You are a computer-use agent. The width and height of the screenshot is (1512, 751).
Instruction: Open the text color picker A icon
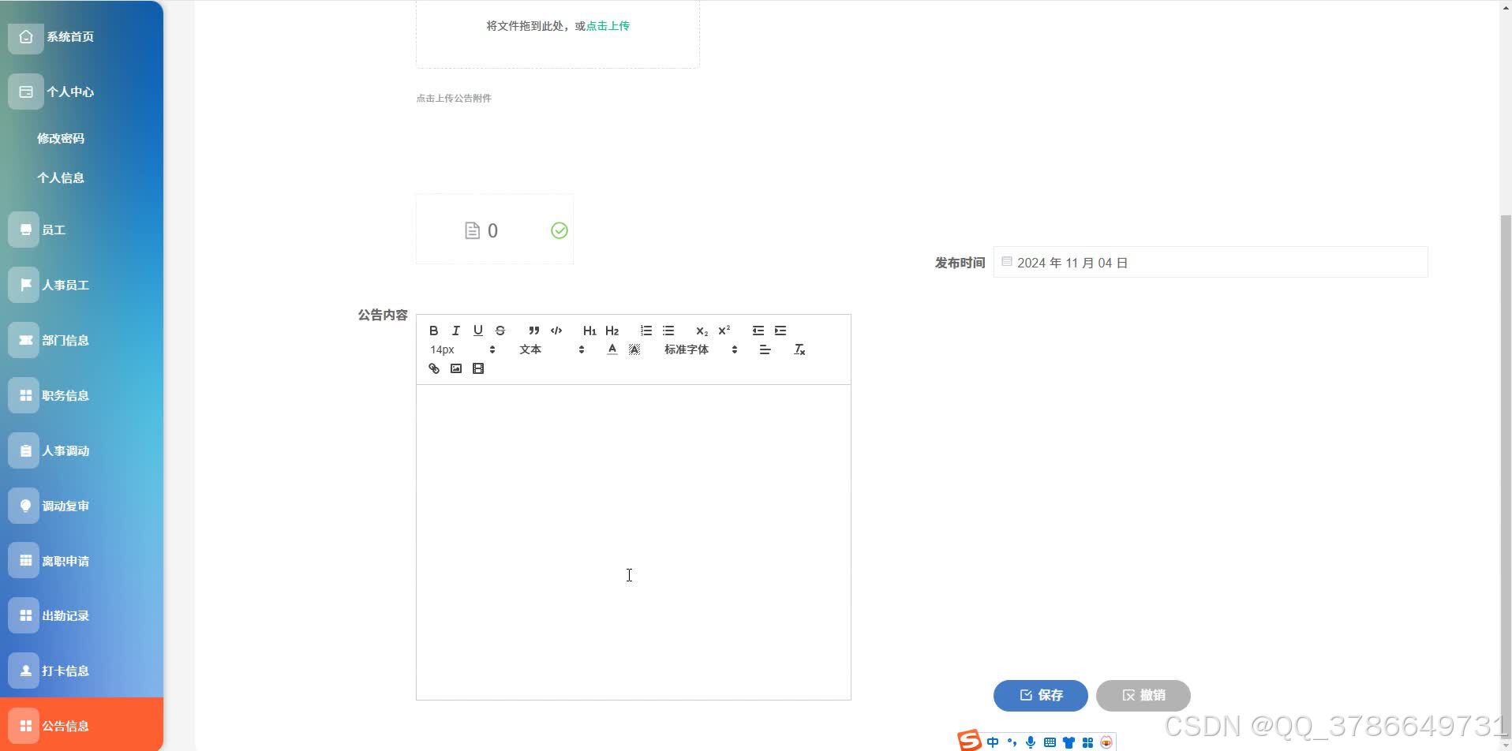(612, 349)
